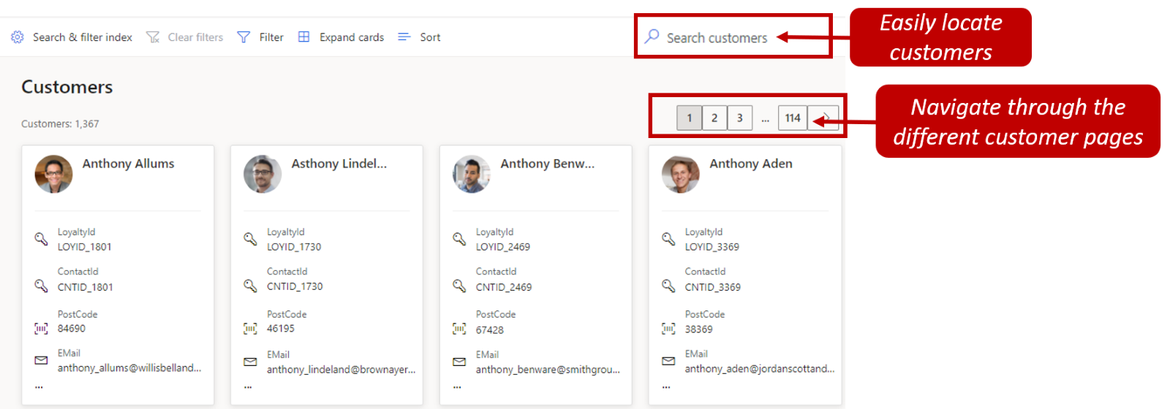Select the PostCode barcode icon for 38369
Image resolution: width=1170 pixels, height=409 pixels.
click(x=668, y=329)
